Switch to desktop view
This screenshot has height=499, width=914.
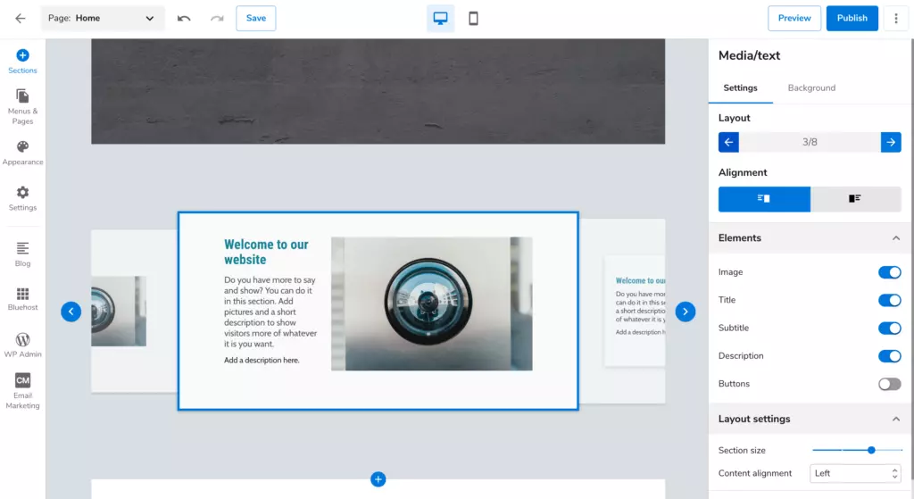pyautogui.click(x=441, y=18)
